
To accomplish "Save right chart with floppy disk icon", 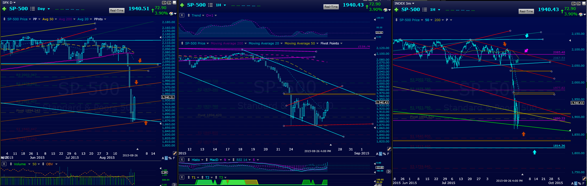I will pyautogui.click(x=584, y=3).
